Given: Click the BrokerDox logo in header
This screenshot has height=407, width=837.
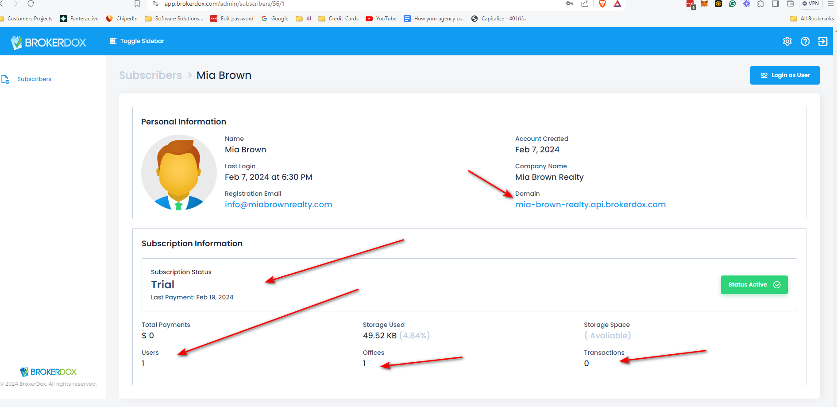Looking at the screenshot, I should (48, 43).
